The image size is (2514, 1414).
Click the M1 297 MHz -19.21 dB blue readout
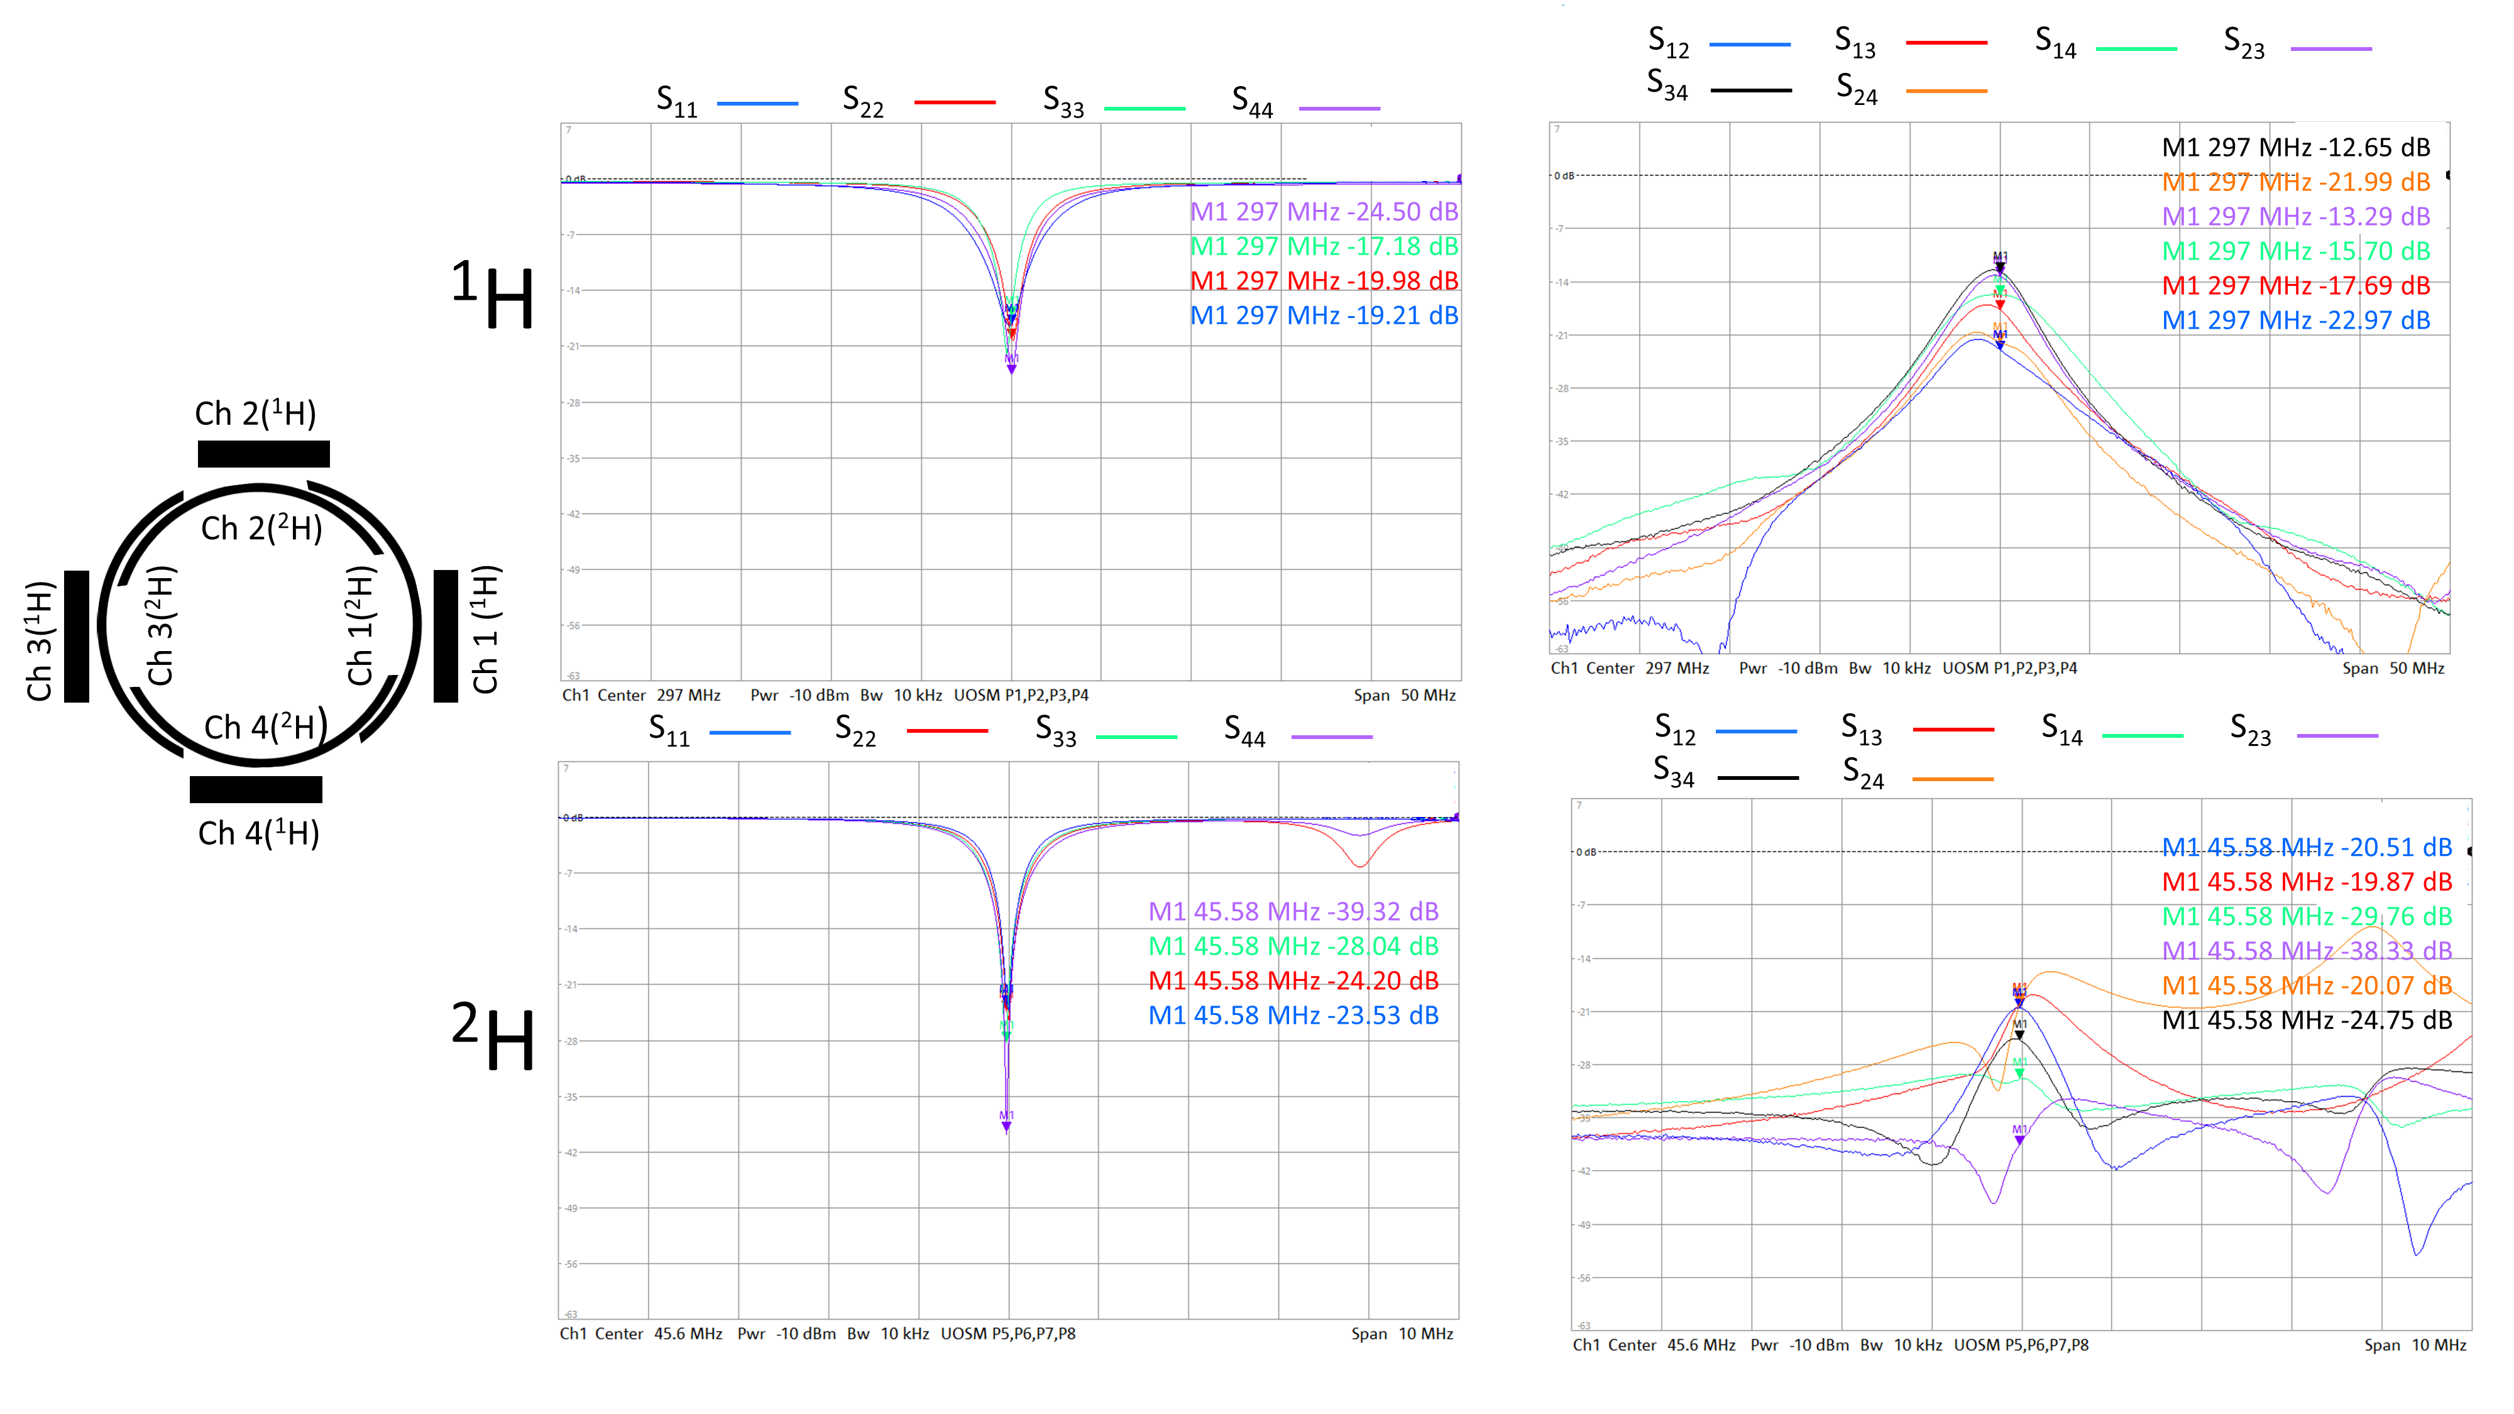pos(1324,315)
